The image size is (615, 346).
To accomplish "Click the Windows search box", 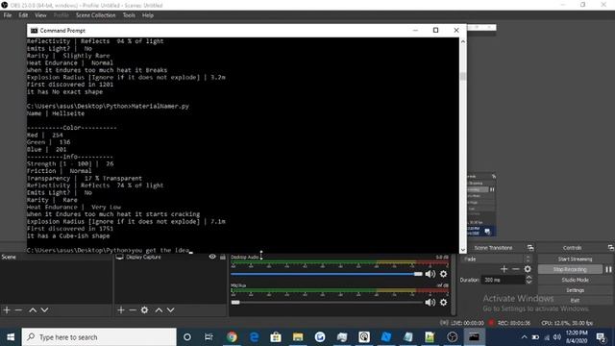I will (x=99, y=337).
